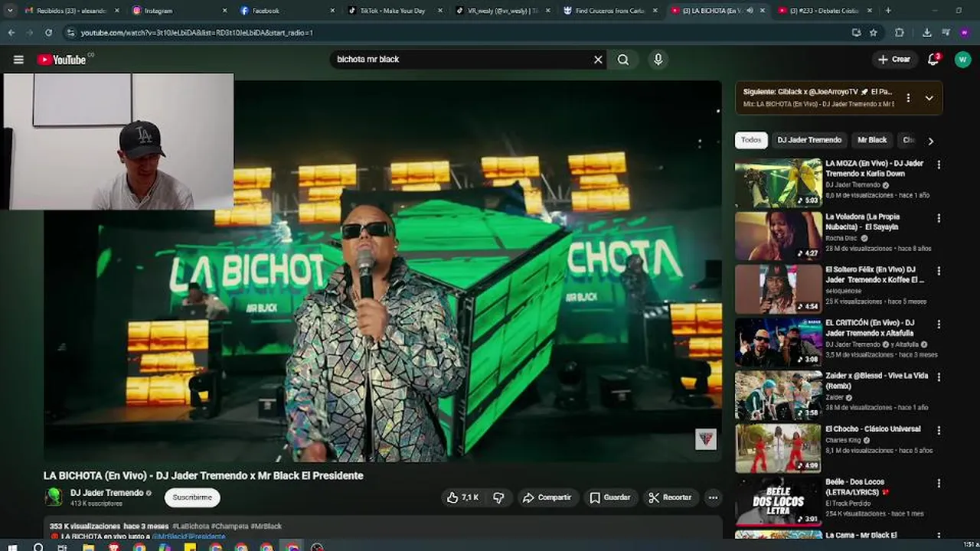The image size is (980, 551).
Task: Click the YouTube address bar URL
Action: pos(197,33)
